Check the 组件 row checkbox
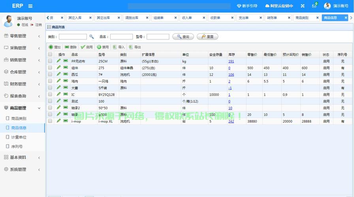Screen dimensions: 354x197 pos(50,67)
